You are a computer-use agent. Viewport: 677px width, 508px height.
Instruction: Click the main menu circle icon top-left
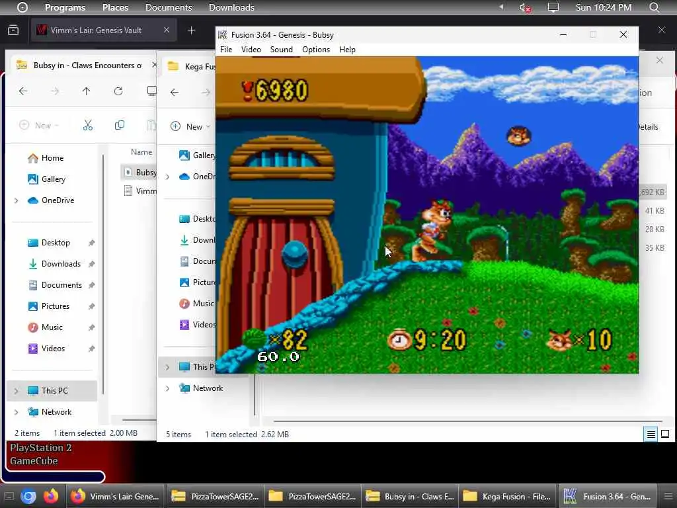22,7
